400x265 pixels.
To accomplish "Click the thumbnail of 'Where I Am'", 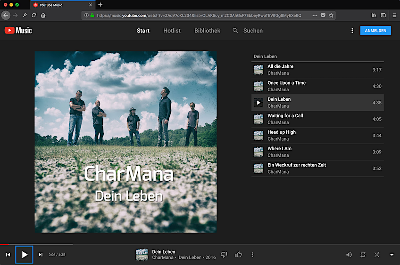I will click(258, 152).
